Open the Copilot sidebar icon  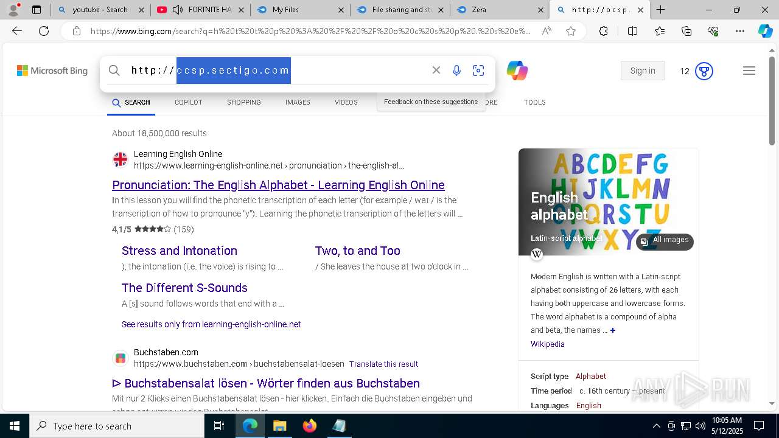[765, 31]
